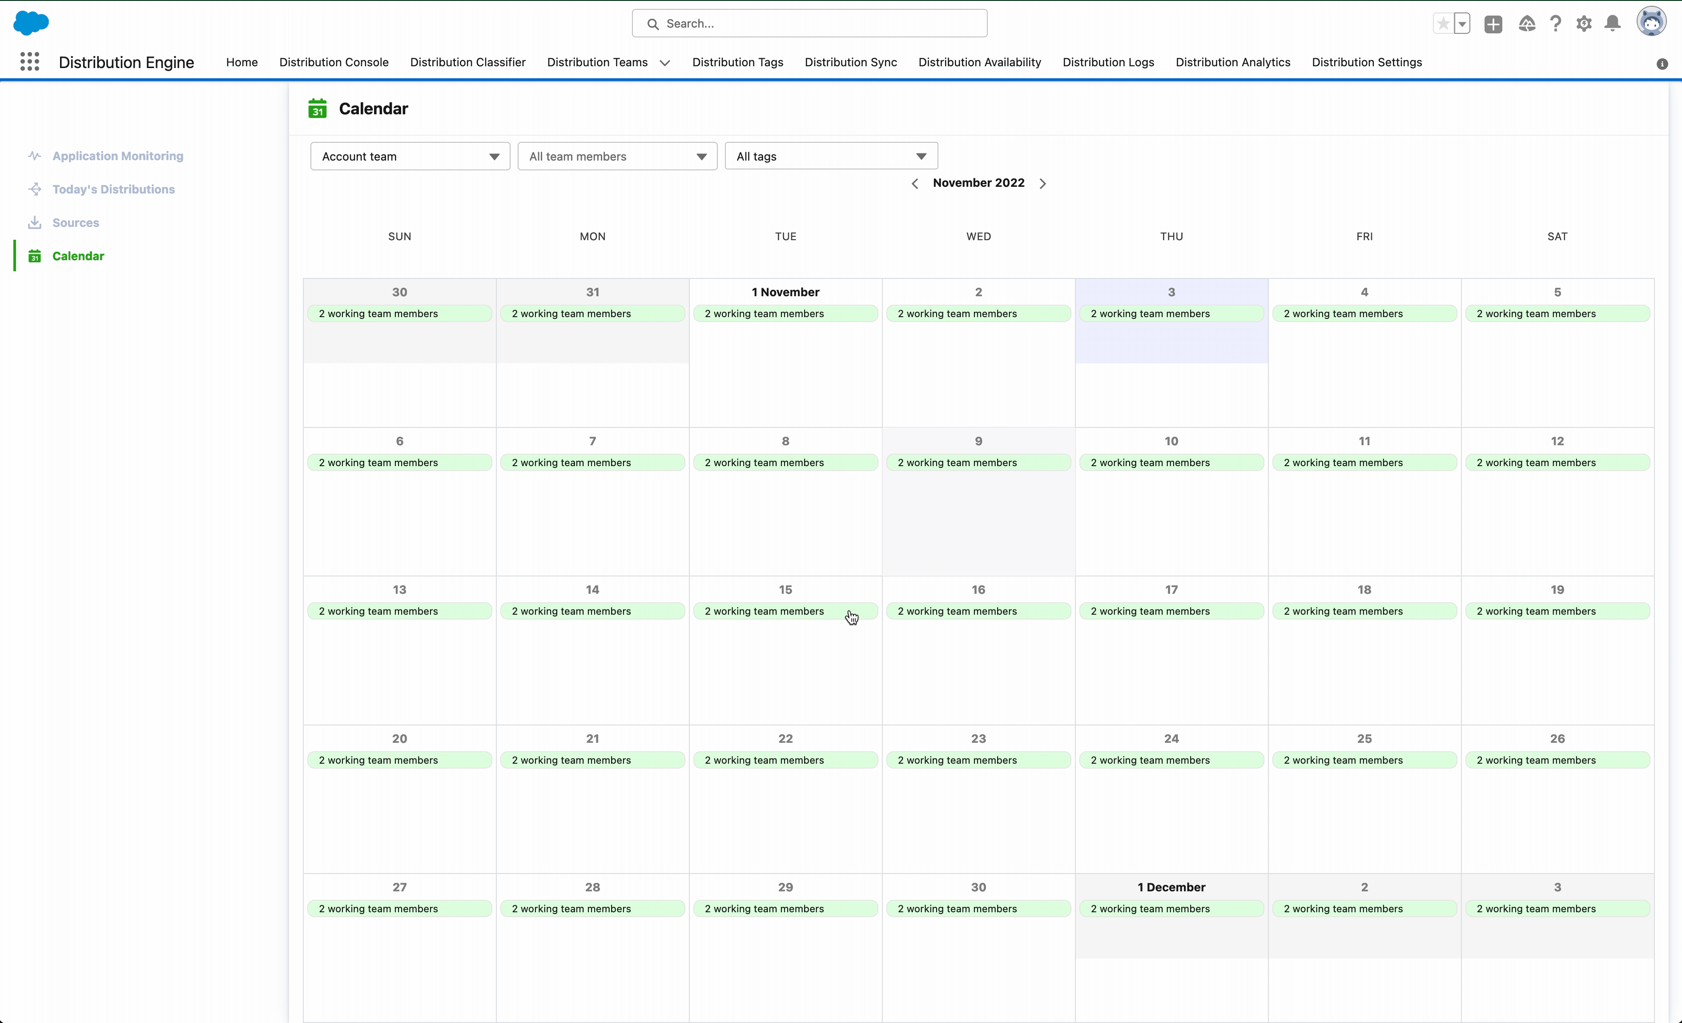This screenshot has height=1023, width=1682.
Task: Open the Favorites list dropdown arrow
Action: pyautogui.click(x=1461, y=24)
